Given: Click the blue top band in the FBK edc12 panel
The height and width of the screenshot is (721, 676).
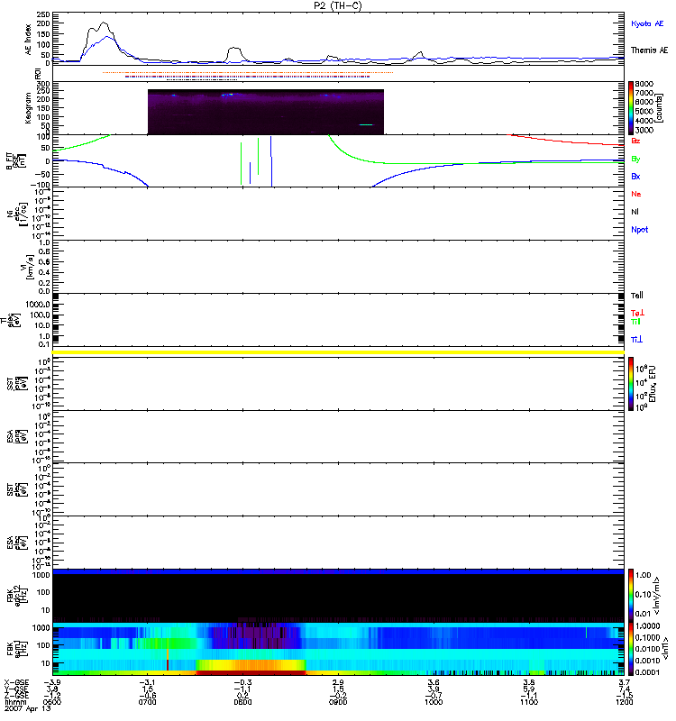Looking at the screenshot, I should (338, 571).
